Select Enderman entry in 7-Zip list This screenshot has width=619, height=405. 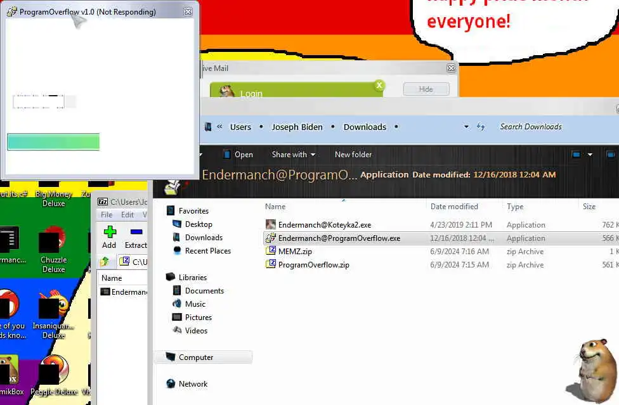124,292
